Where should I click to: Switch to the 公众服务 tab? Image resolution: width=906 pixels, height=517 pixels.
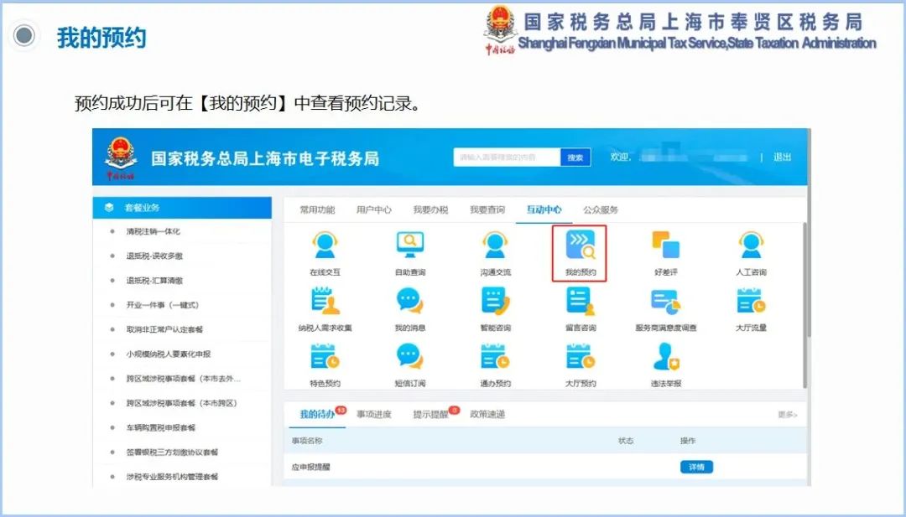[601, 209]
